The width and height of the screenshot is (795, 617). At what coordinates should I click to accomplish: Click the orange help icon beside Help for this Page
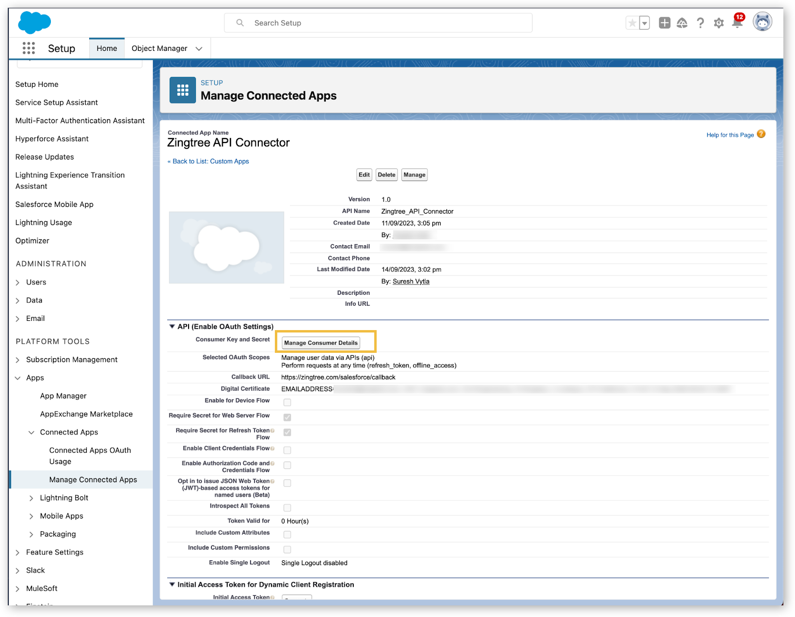pos(761,134)
